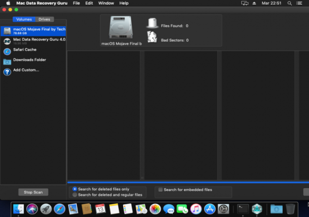Click the large hard drive image in header
Viewport: 309px width, 217px height.
point(121,28)
